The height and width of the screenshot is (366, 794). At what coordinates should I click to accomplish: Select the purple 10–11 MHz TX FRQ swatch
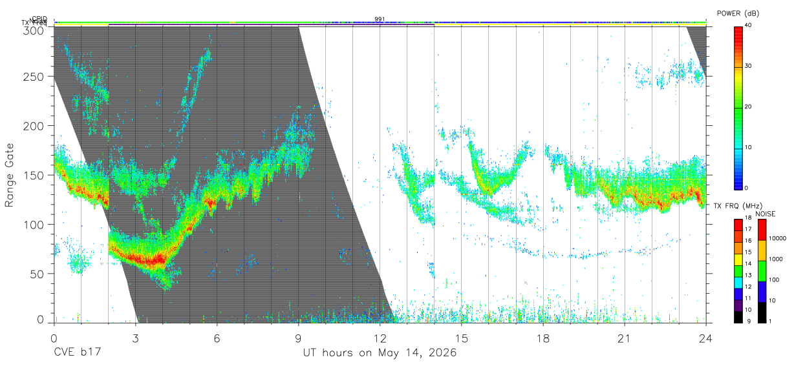point(738,305)
